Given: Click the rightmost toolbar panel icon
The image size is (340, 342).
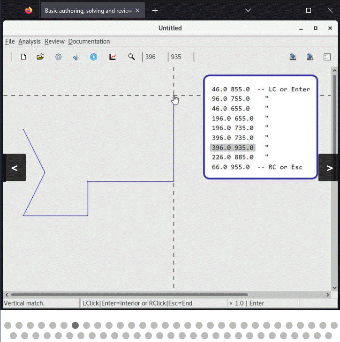Looking at the screenshot, I should (x=327, y=57).
